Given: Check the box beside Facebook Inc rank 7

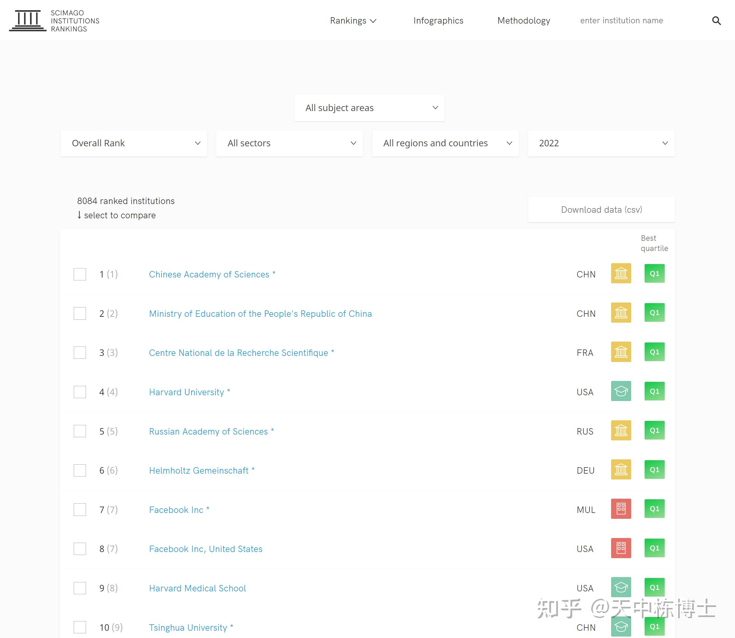Looking at the screenshot, I should coord(80,509).
